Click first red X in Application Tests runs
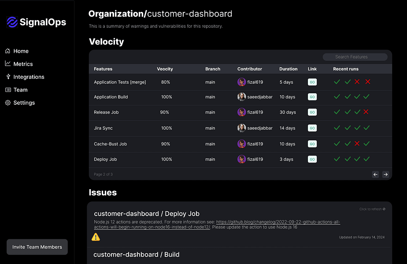Screen dimensions: 407x264 pos(357,82)
